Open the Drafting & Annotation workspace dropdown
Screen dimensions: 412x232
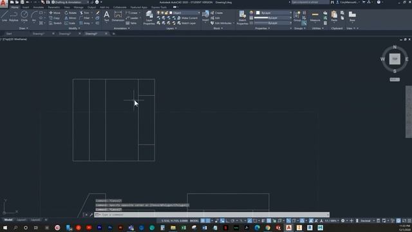[x=70, y=2]
